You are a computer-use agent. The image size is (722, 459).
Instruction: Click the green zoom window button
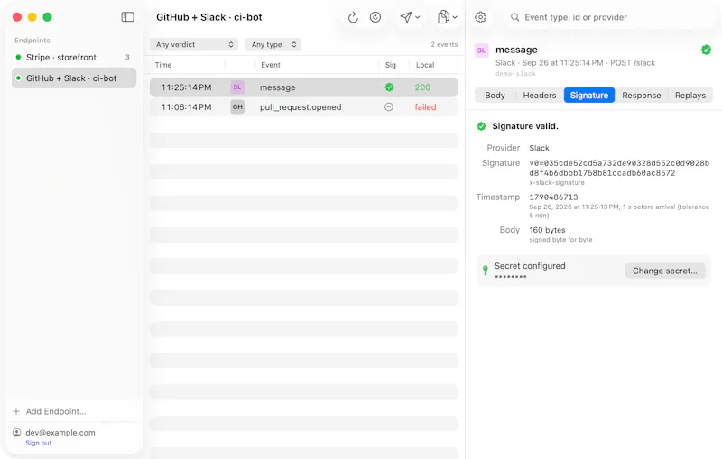pos(48,17)
